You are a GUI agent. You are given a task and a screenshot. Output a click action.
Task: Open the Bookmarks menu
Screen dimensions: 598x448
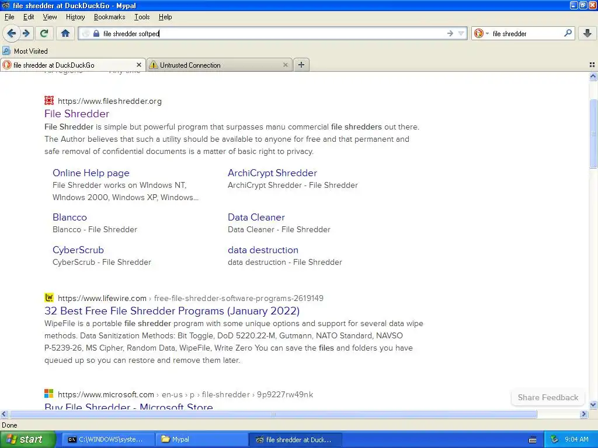(109, 17)
